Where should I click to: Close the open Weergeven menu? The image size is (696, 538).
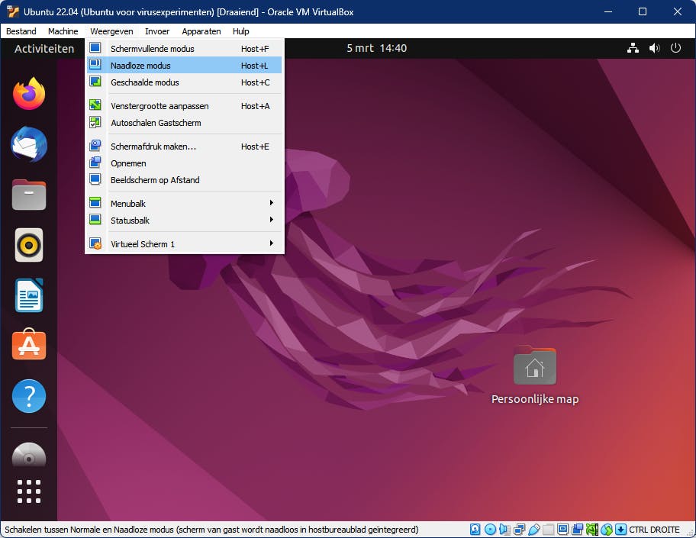111,31
